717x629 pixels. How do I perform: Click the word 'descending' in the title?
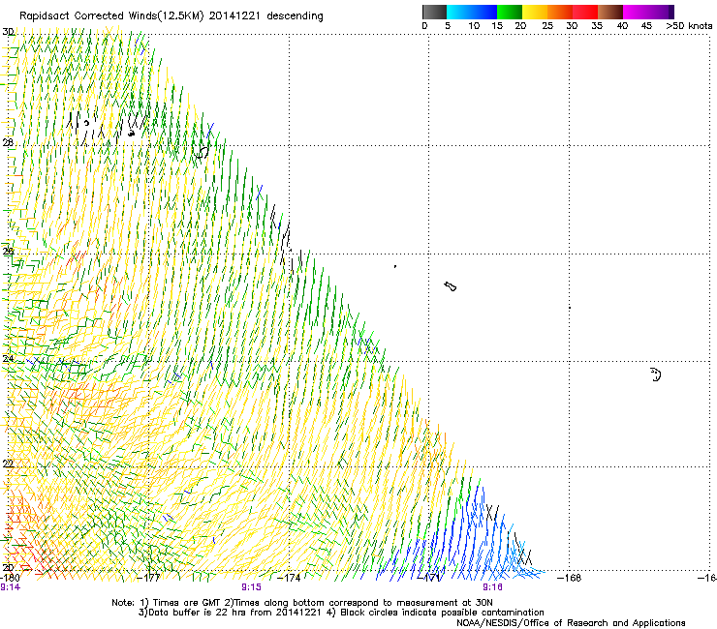295,16
